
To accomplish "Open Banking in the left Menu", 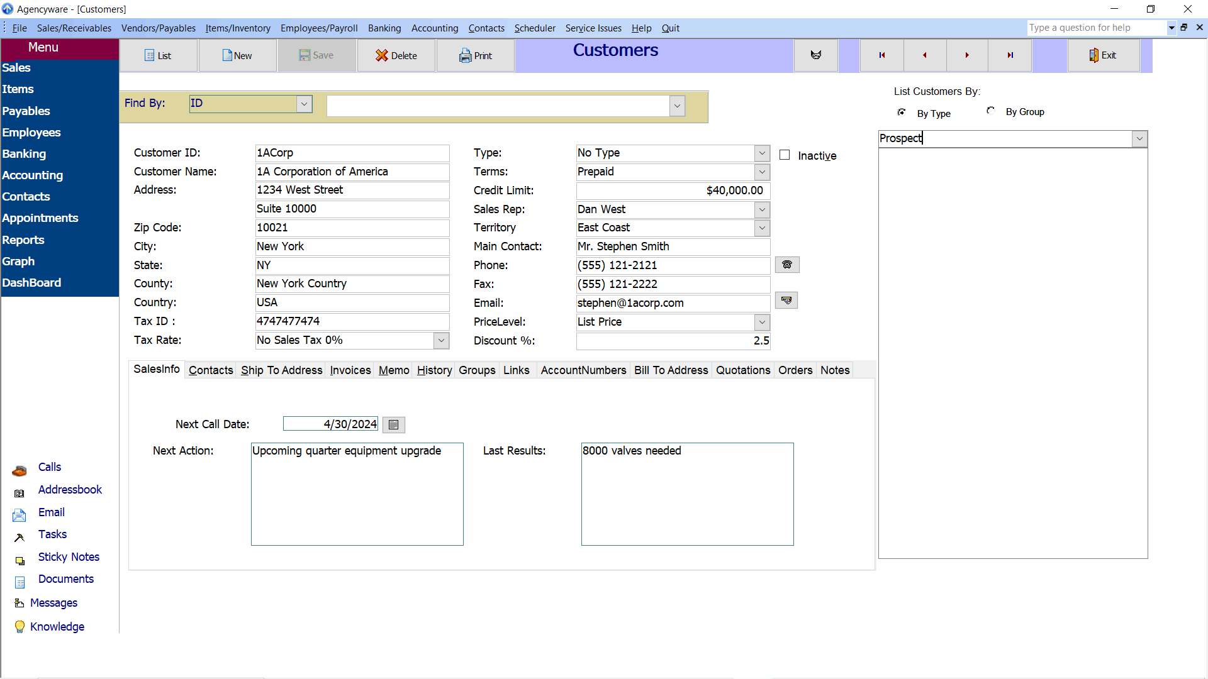I will coord(24,154).
